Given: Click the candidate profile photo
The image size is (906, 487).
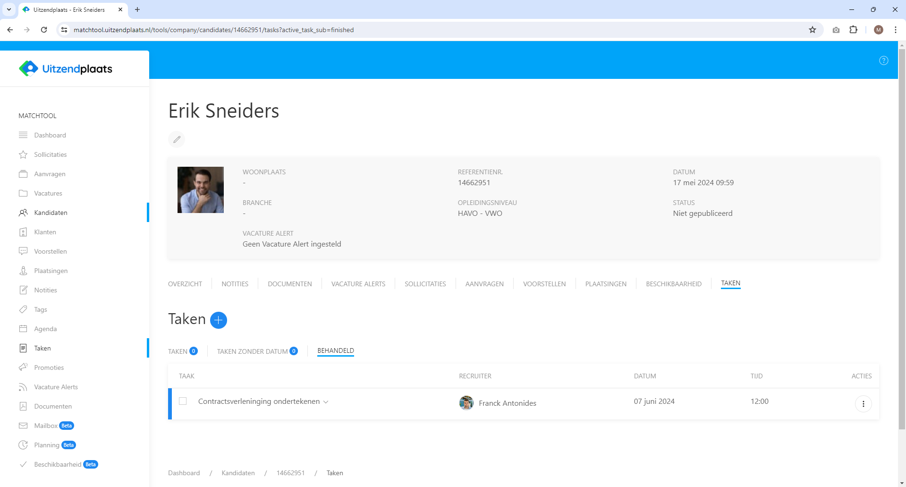Looking at the screenshot, I should click(201, 190).
